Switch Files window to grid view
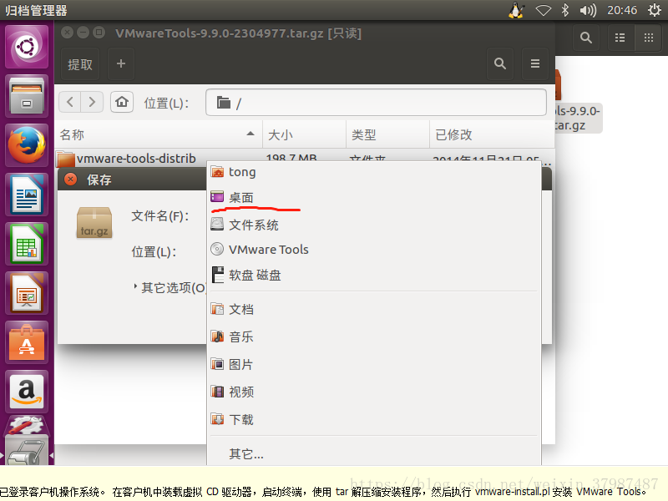This screenshot has width=668, height=501. [649, 38]
